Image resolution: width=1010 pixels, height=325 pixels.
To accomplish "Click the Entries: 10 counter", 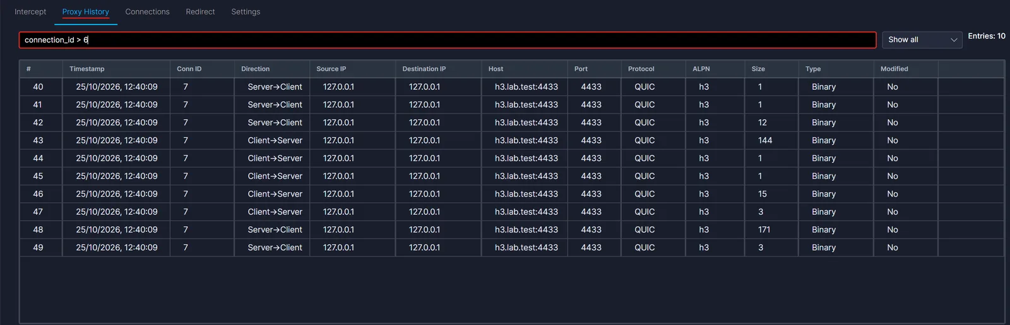I will pyautogui.click(x=987, y=36).
